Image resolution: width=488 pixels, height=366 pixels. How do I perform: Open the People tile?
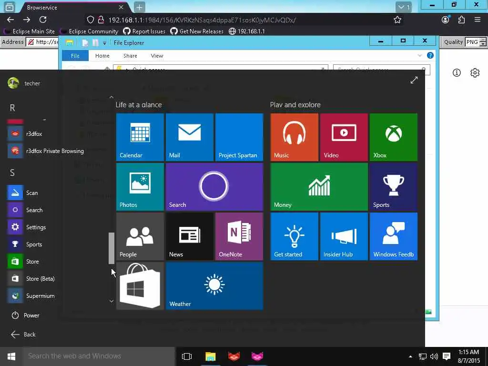pos(140,236)
